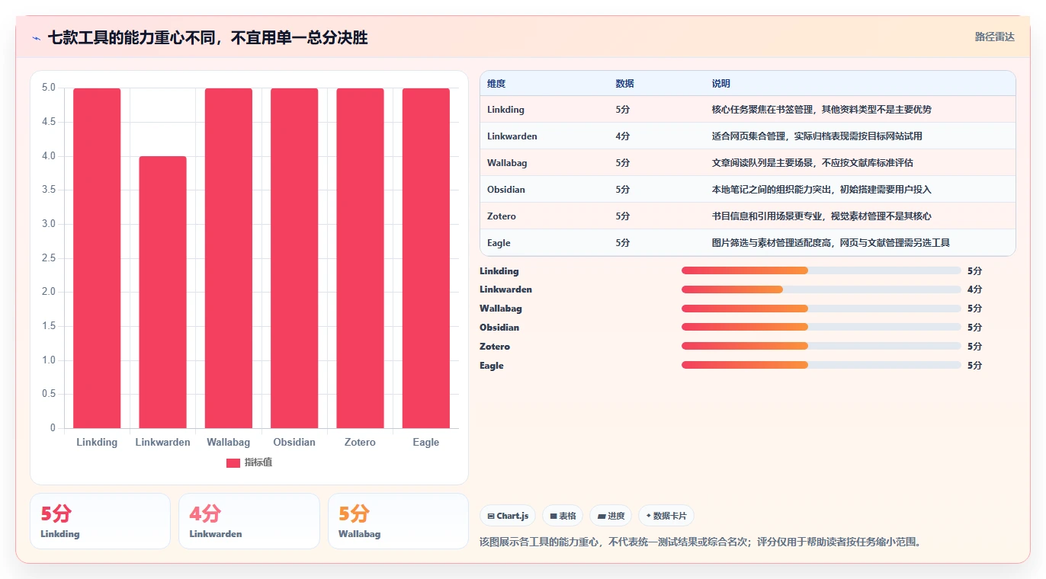This screenshot has height=579, width=1046.
Task: Click the Linkwarden label on the chart x-axis
Action: click(x=162, y=443)
